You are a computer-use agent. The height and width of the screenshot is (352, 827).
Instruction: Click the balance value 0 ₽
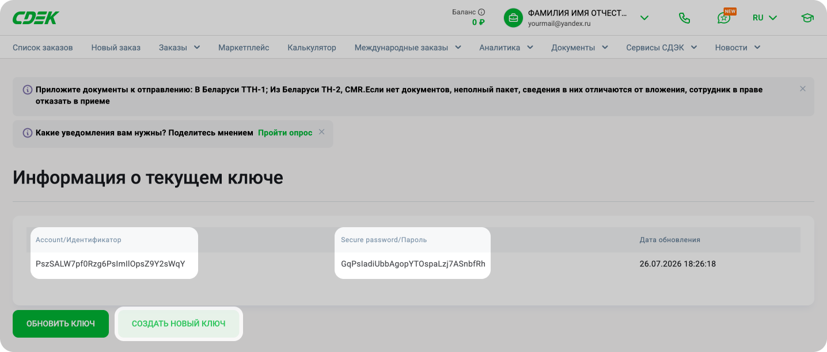click(x=478, y=22)
